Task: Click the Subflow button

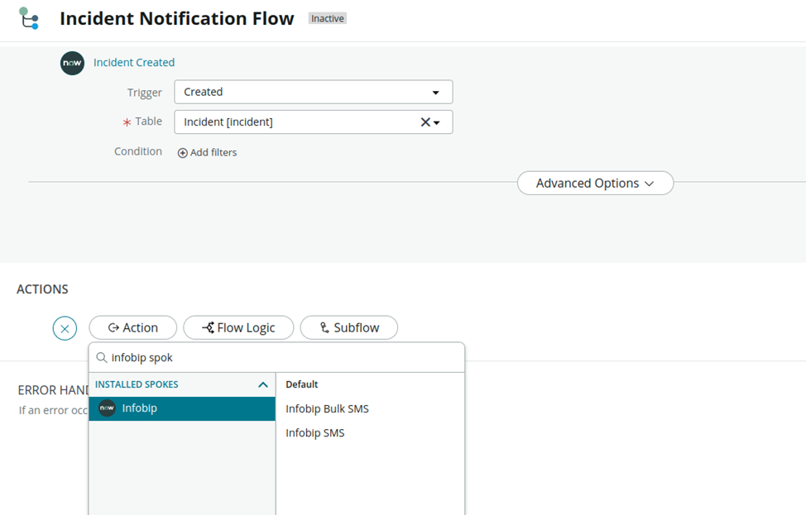Action: point(348,327)
